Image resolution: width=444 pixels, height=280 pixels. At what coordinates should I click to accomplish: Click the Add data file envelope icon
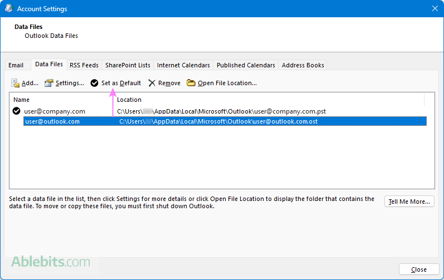[x=15, y=83]
